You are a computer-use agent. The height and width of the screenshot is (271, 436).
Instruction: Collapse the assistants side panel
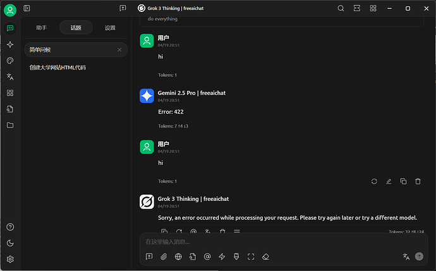pos(27,8)
